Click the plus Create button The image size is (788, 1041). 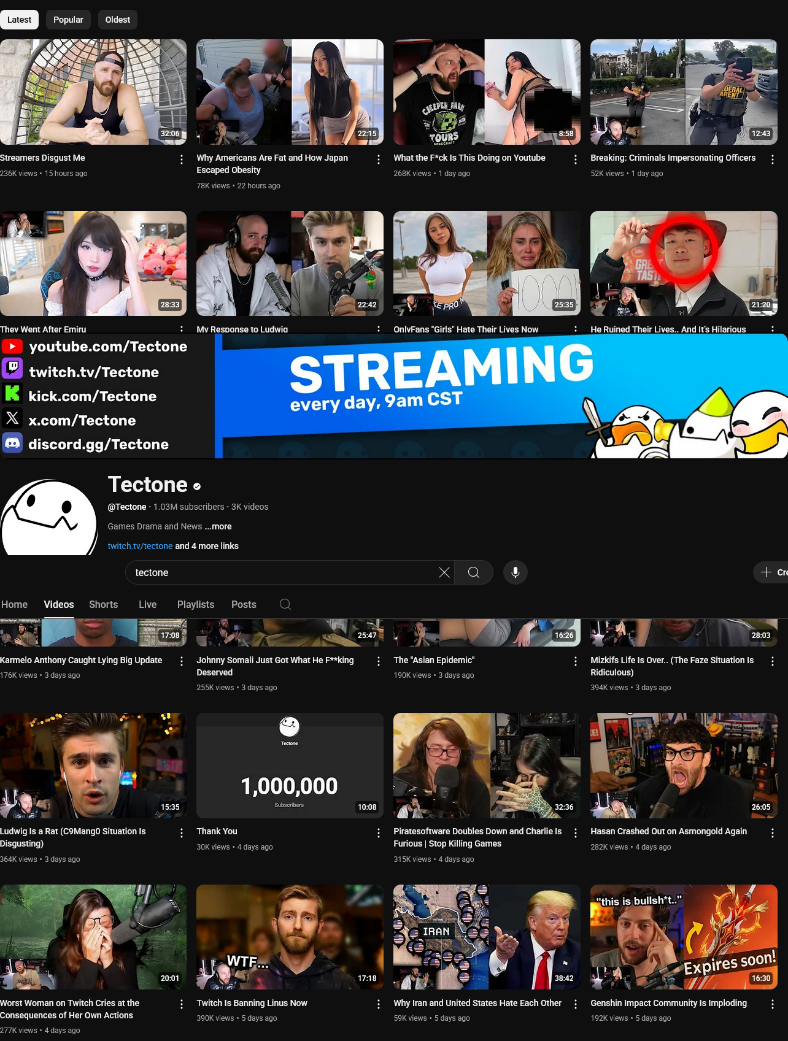pyautogui.click(x=771, y=572)
